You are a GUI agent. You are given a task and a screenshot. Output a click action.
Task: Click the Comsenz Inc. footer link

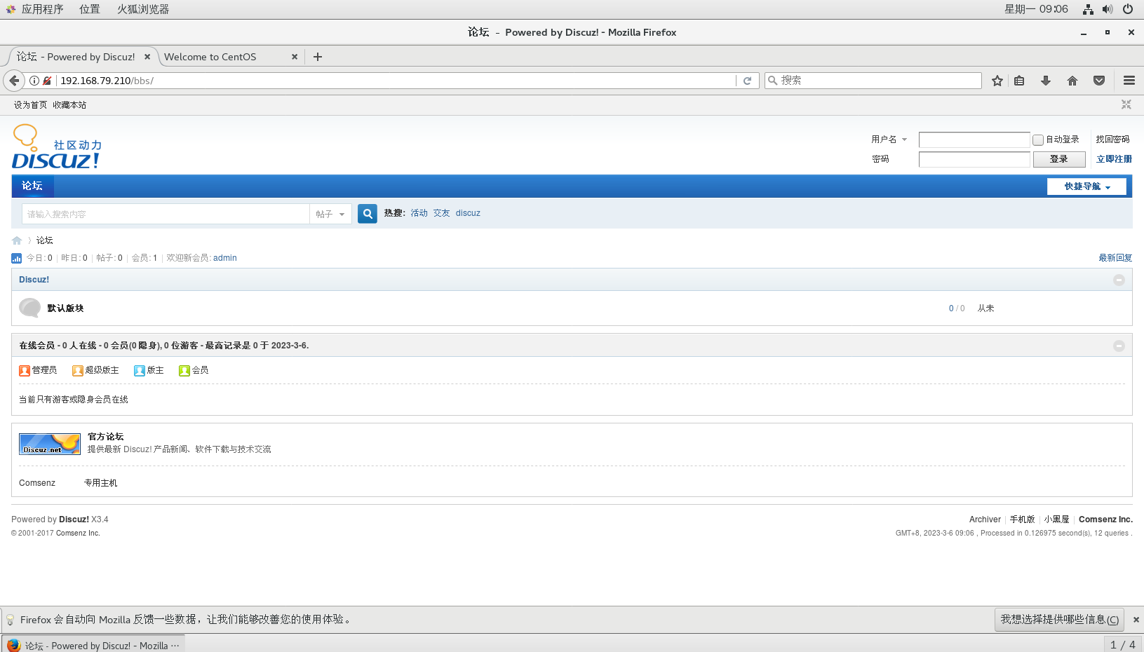(1105, 519)
